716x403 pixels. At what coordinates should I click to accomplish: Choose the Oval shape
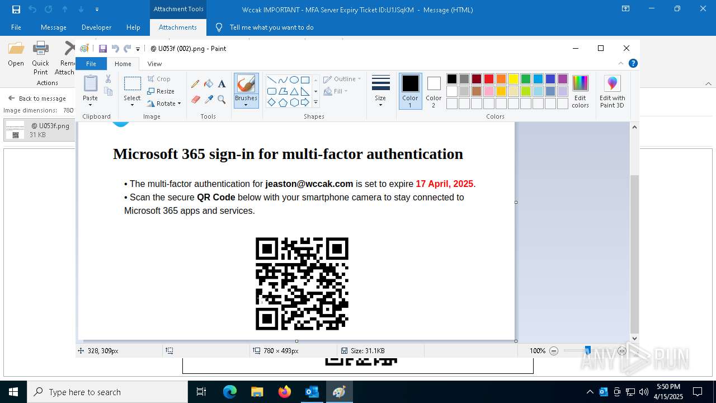coord(294,79)
